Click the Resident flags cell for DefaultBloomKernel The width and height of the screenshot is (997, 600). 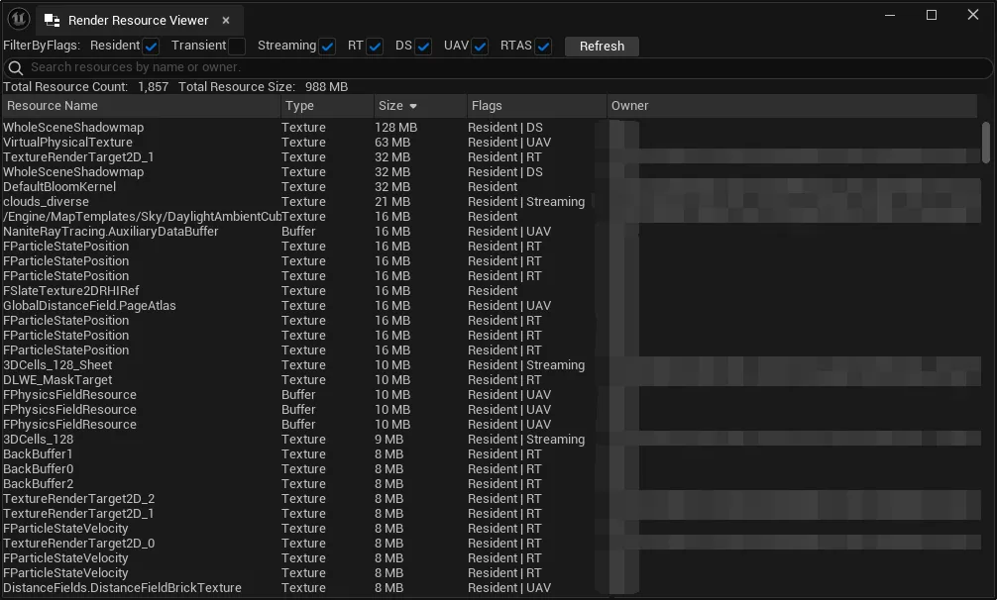[x=493, y=187]
